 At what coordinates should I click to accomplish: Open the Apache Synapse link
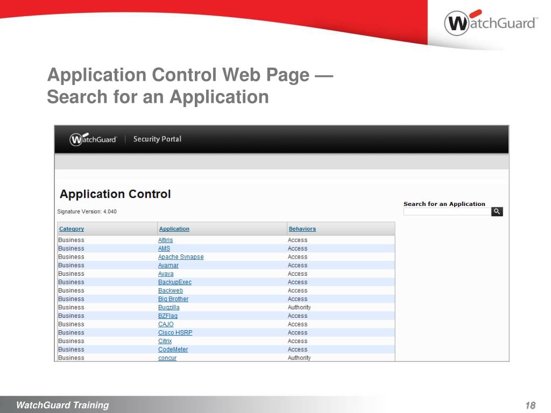pos(181,257)
